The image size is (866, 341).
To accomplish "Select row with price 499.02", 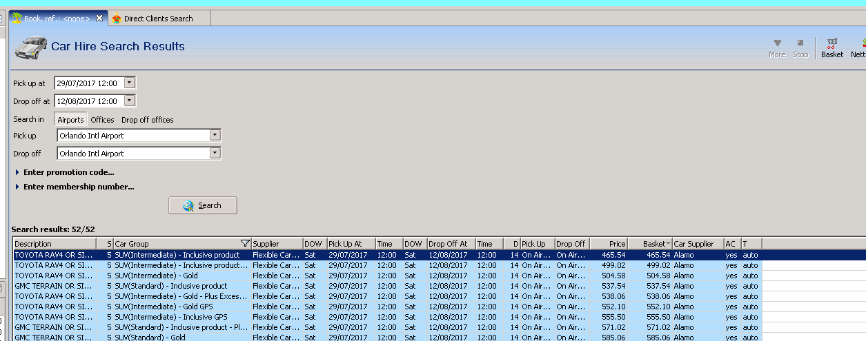I will click(x=386, y=265).
